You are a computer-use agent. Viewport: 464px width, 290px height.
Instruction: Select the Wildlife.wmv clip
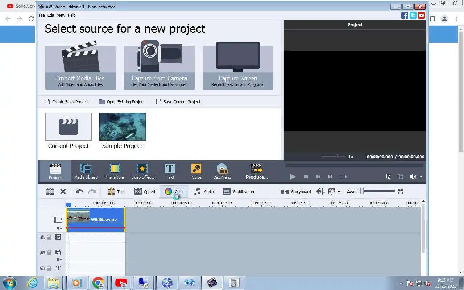tap(96, 219)
